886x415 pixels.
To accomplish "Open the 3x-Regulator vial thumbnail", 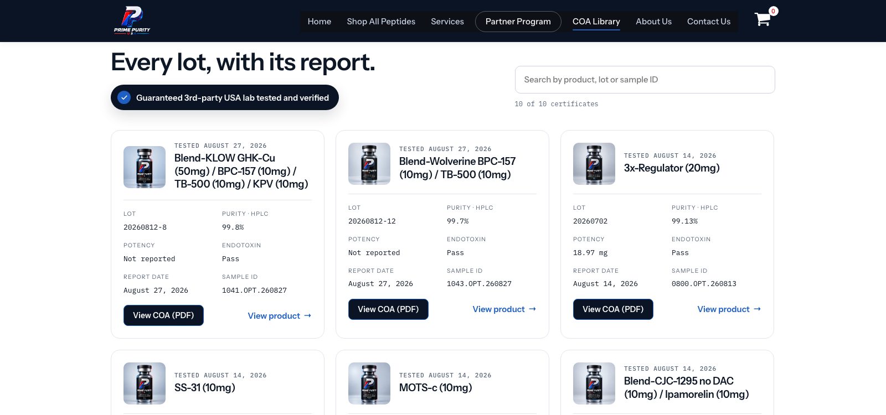I will tap(594, 164).
